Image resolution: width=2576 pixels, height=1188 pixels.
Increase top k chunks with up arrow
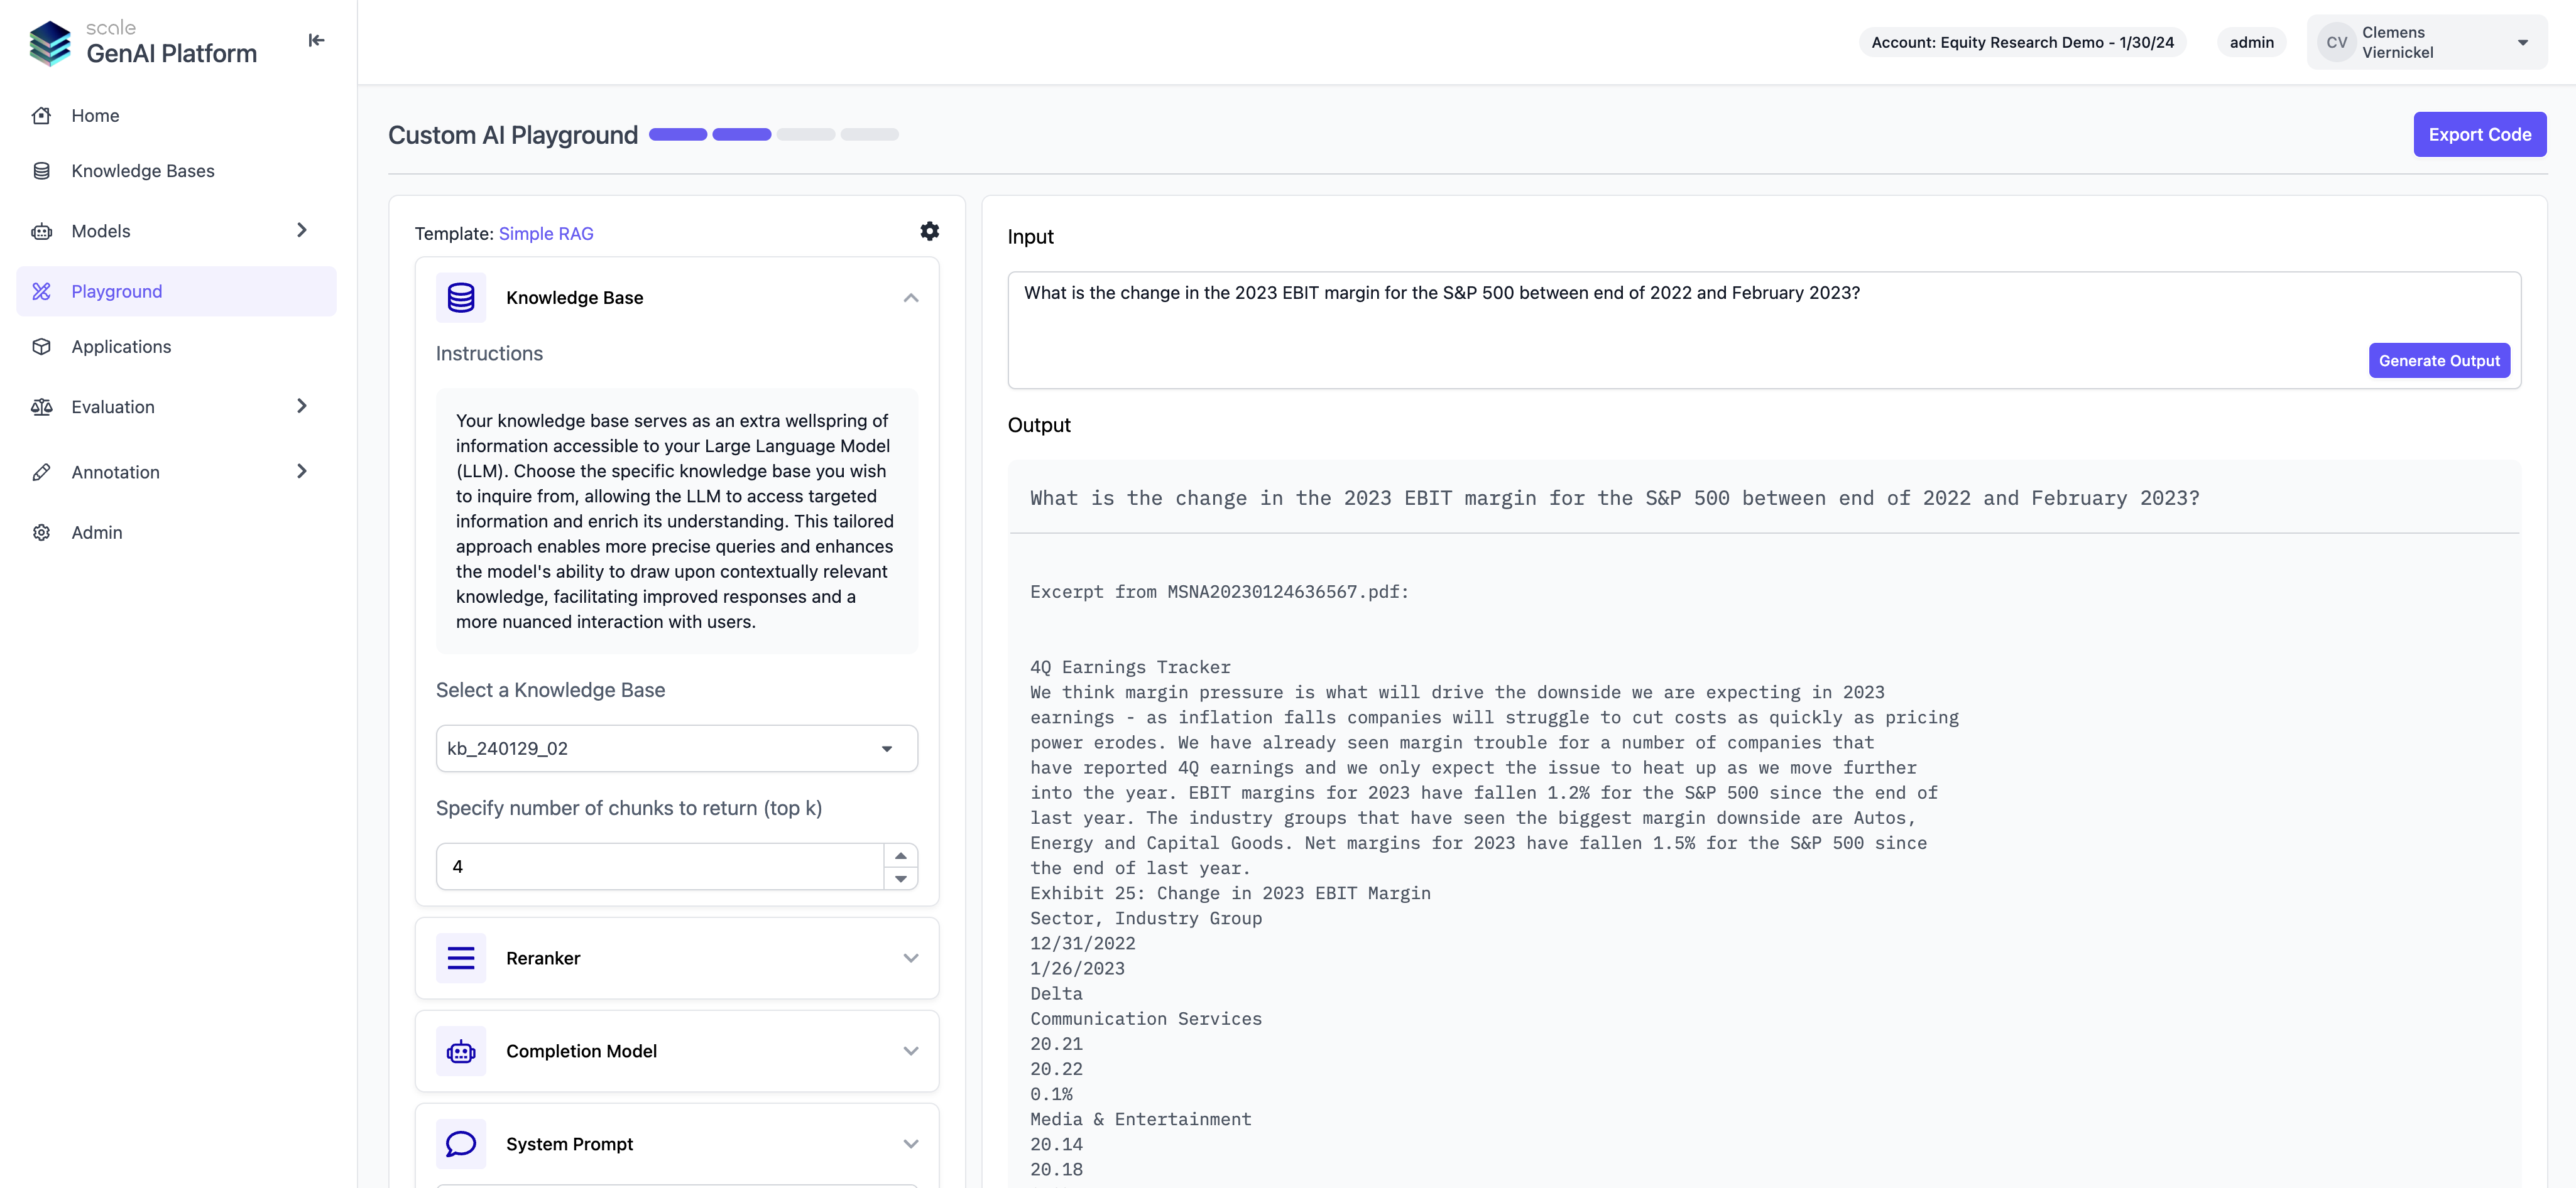[900, 855]
